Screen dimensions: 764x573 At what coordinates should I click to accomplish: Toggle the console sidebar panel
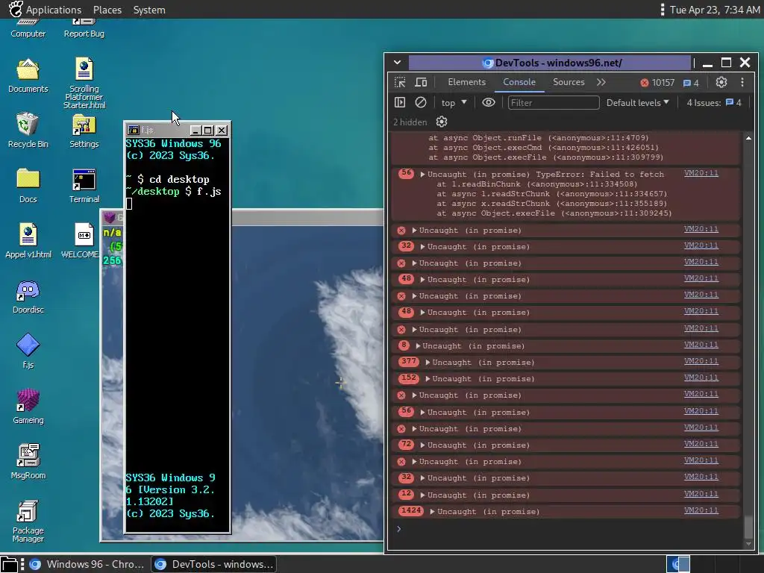[x=400, y=102]
